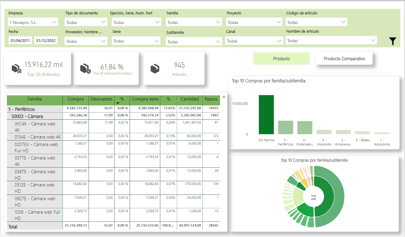The image size is (405, 237).
Task: Sort table by Compra neta column header
Action: coord(145,99)
